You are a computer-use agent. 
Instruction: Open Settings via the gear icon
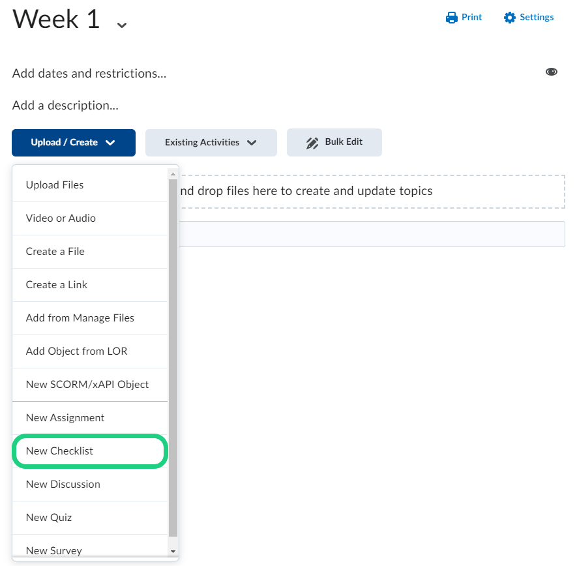click(x=510, y=18)
